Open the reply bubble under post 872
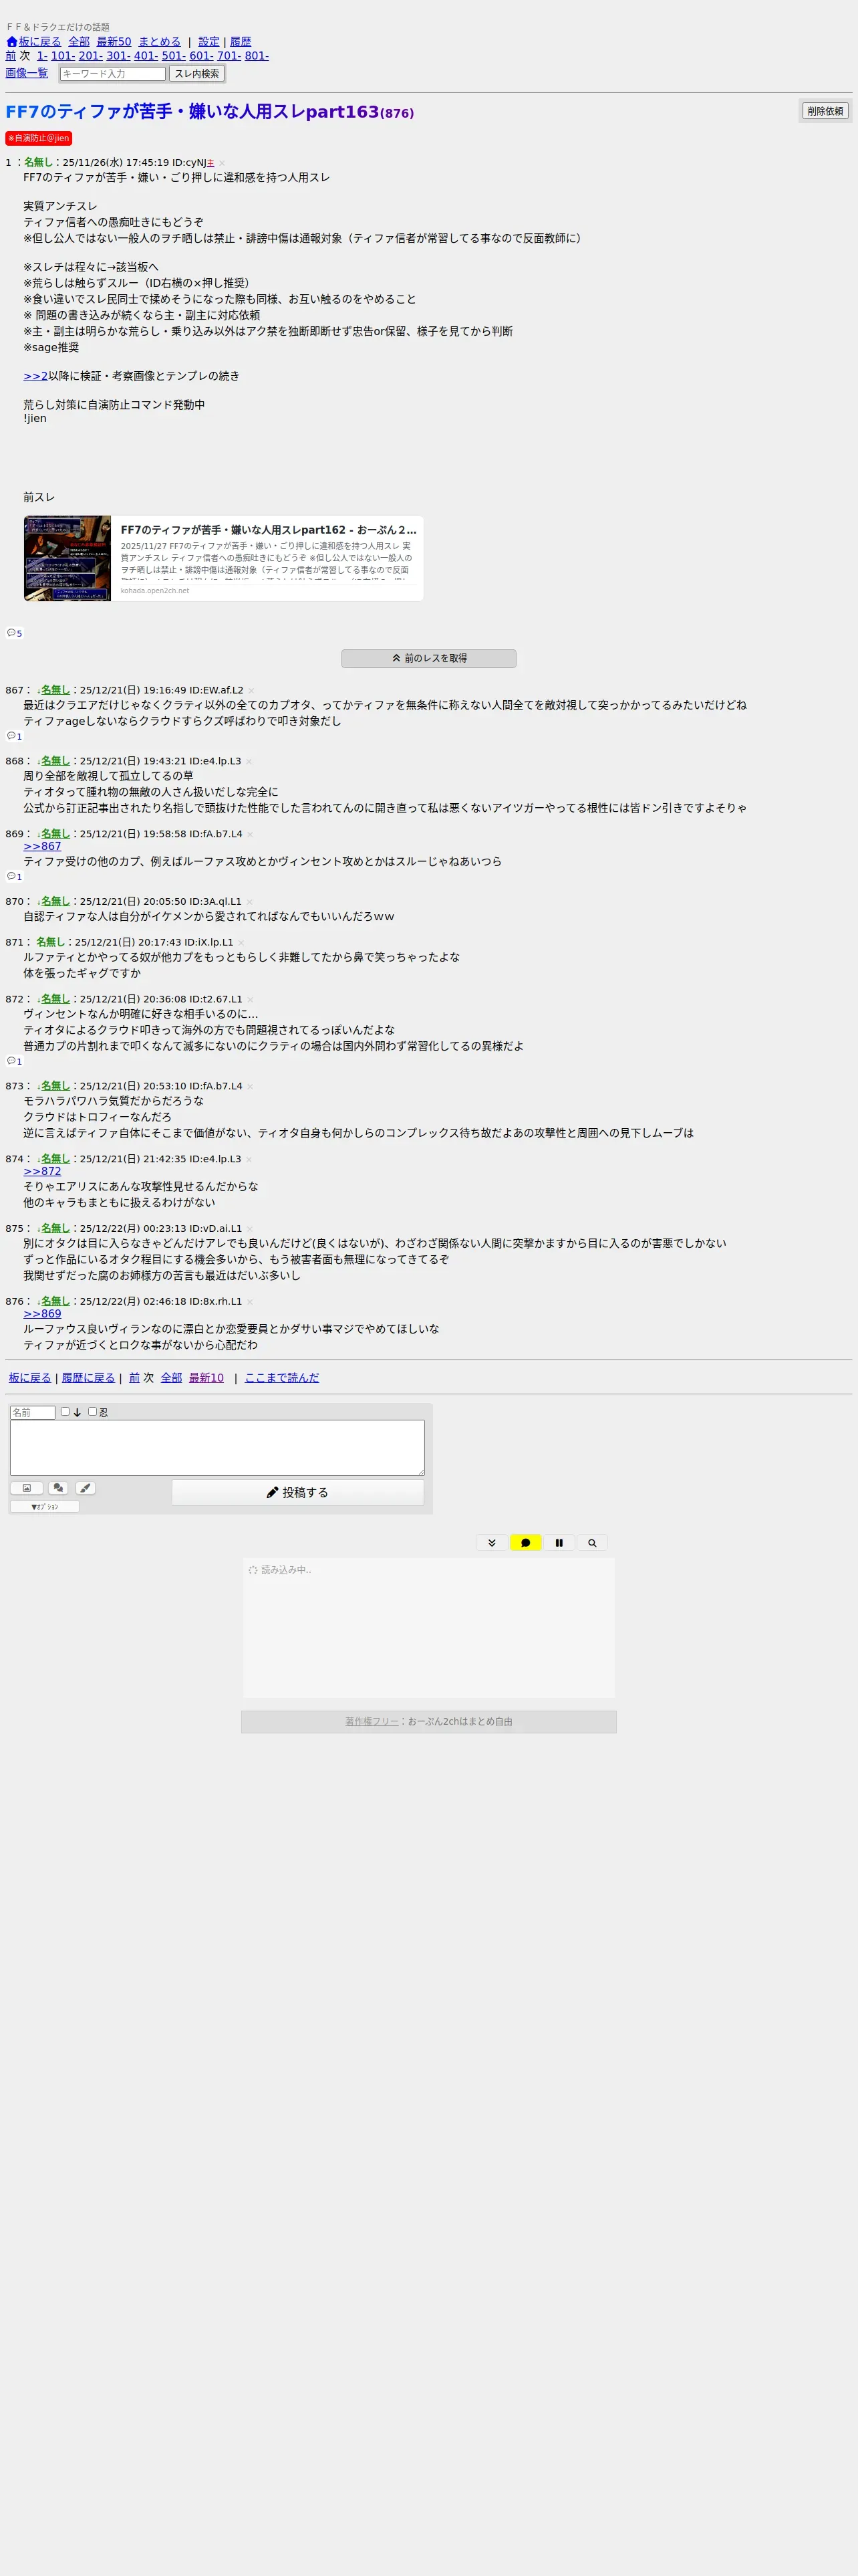 coord(14,1061)
